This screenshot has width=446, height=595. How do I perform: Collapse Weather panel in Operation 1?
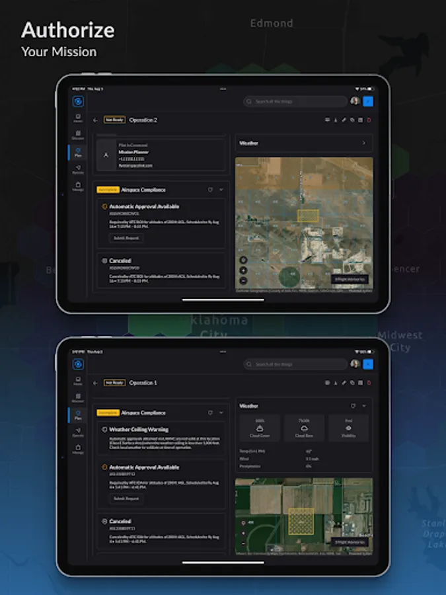click(363, 406)
